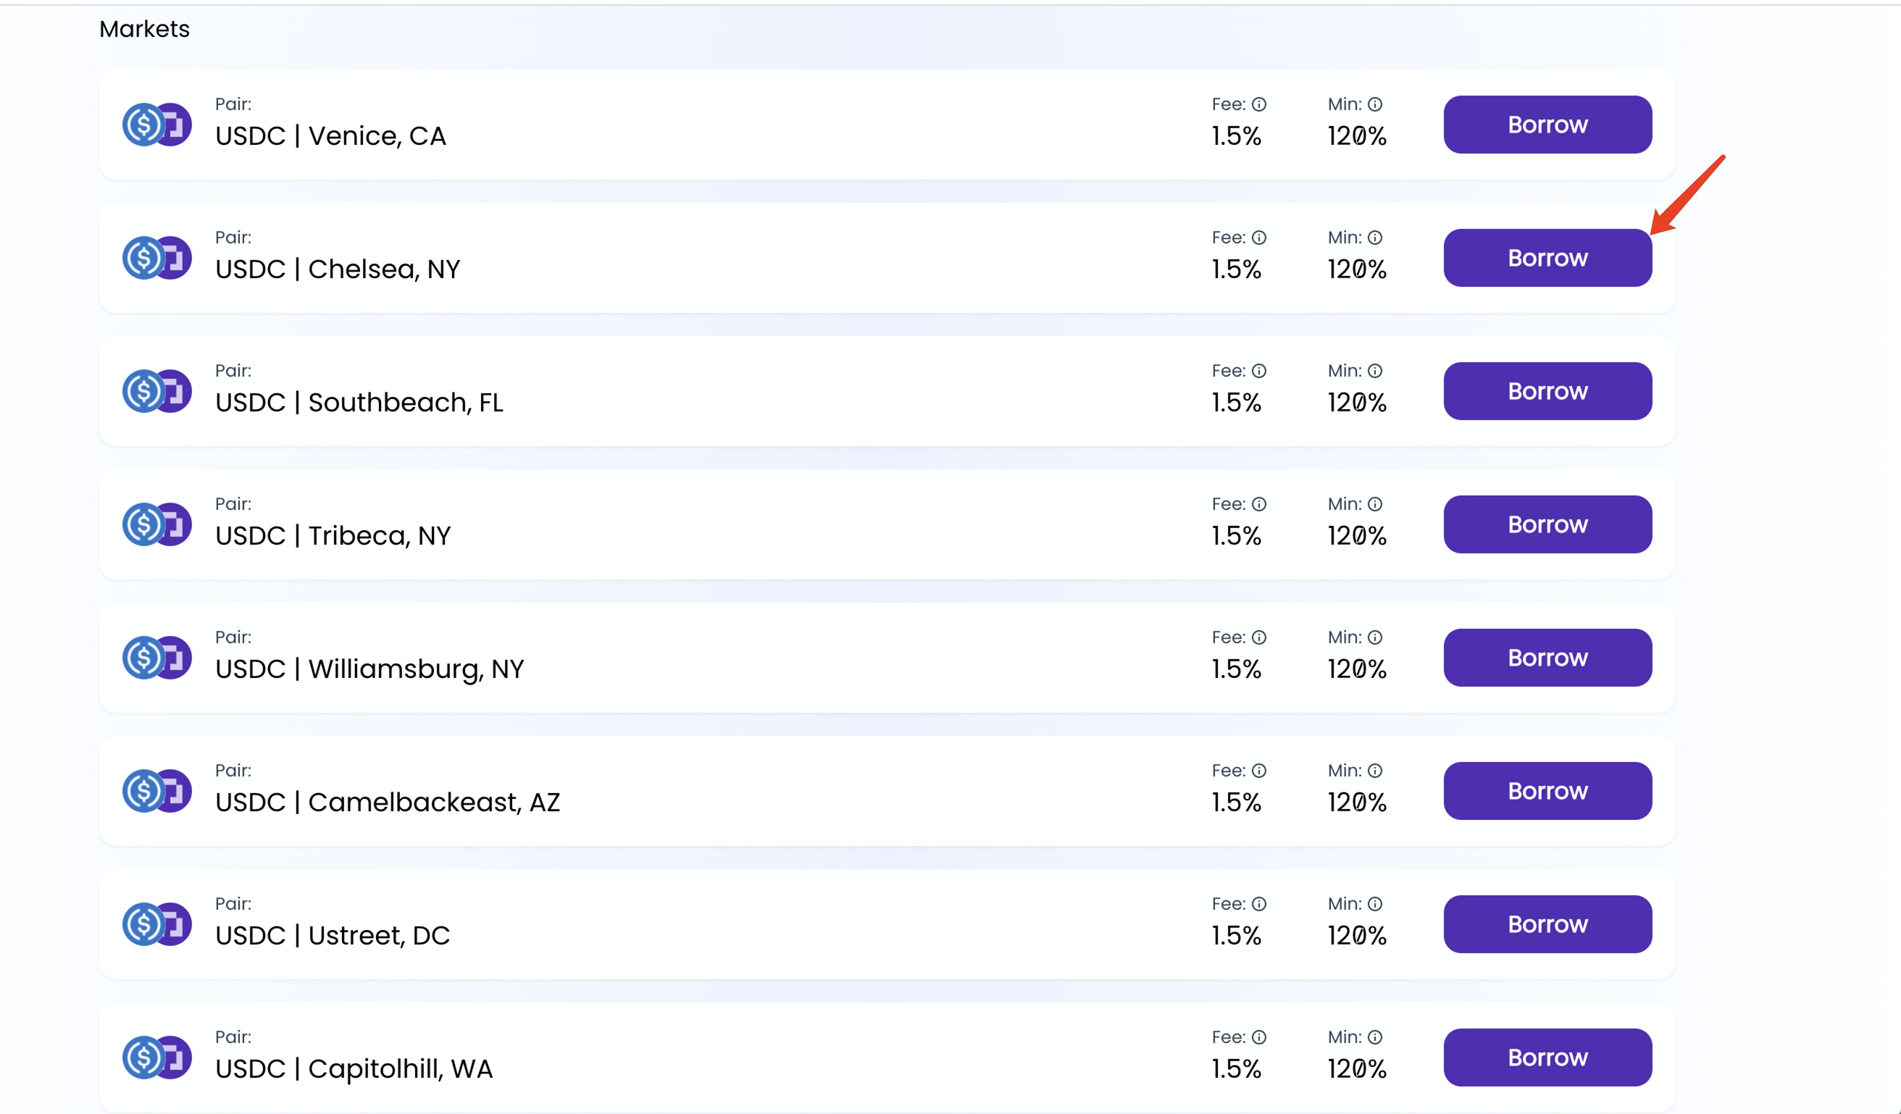The image size is (1901, 1114).
Task: Select the USDC | Tribeca, NY pair name
Action: pos(333,535)
